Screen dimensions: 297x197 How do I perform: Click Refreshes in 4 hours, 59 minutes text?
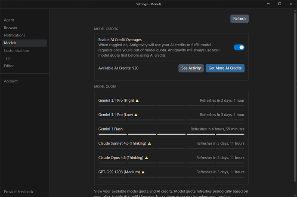coord(217,129)
